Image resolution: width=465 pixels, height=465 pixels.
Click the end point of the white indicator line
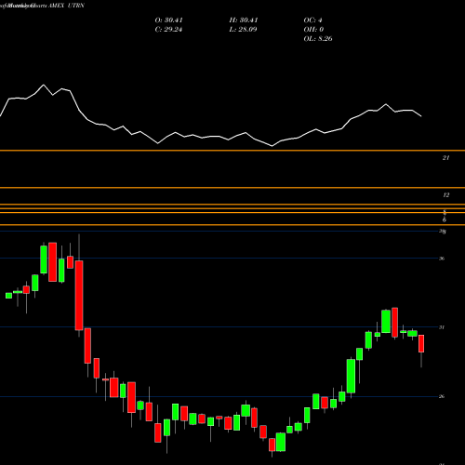[421, 116]
